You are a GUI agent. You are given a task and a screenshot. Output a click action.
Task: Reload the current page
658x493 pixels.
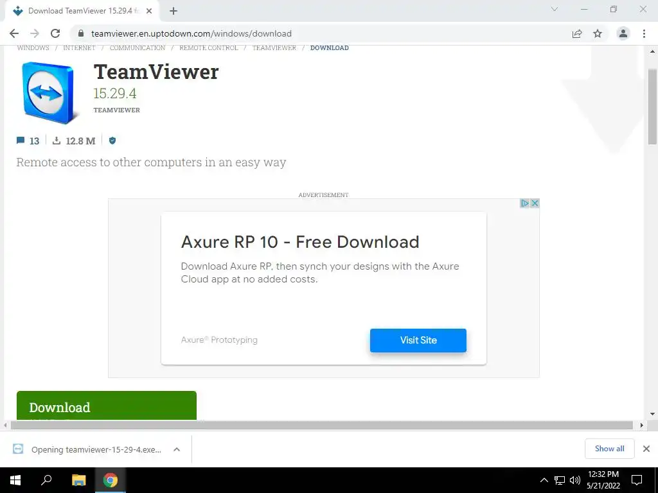point(55,33)
